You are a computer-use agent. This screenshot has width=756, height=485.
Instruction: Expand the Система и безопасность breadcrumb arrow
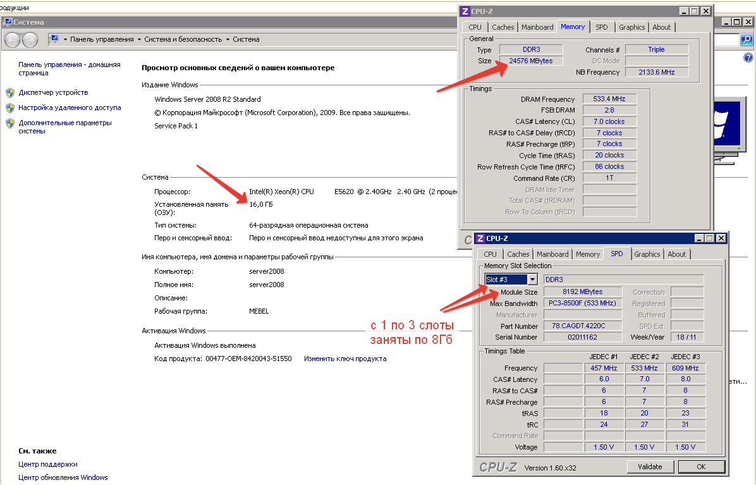click(228, 40)
